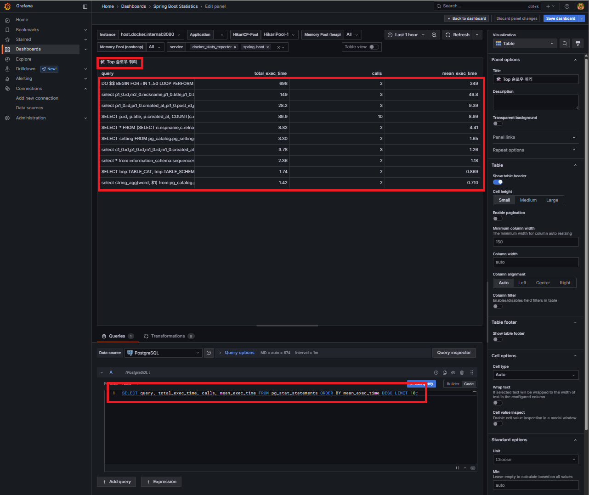Viewport: 589px width, 495px height.
Task: Clear all selected service values
Action: (x=278, y=47)
